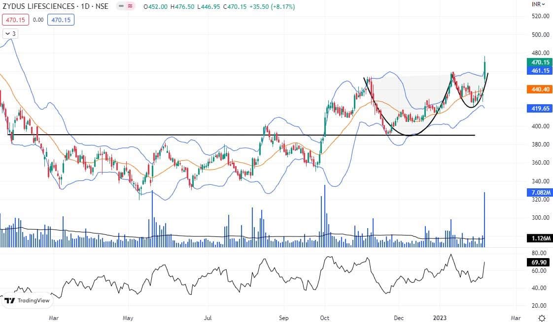Click the pink approximate-equals icon

pyautogui.click(x=131, y=6)
